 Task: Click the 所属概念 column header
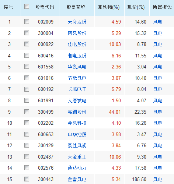click(x=162, y=7)
